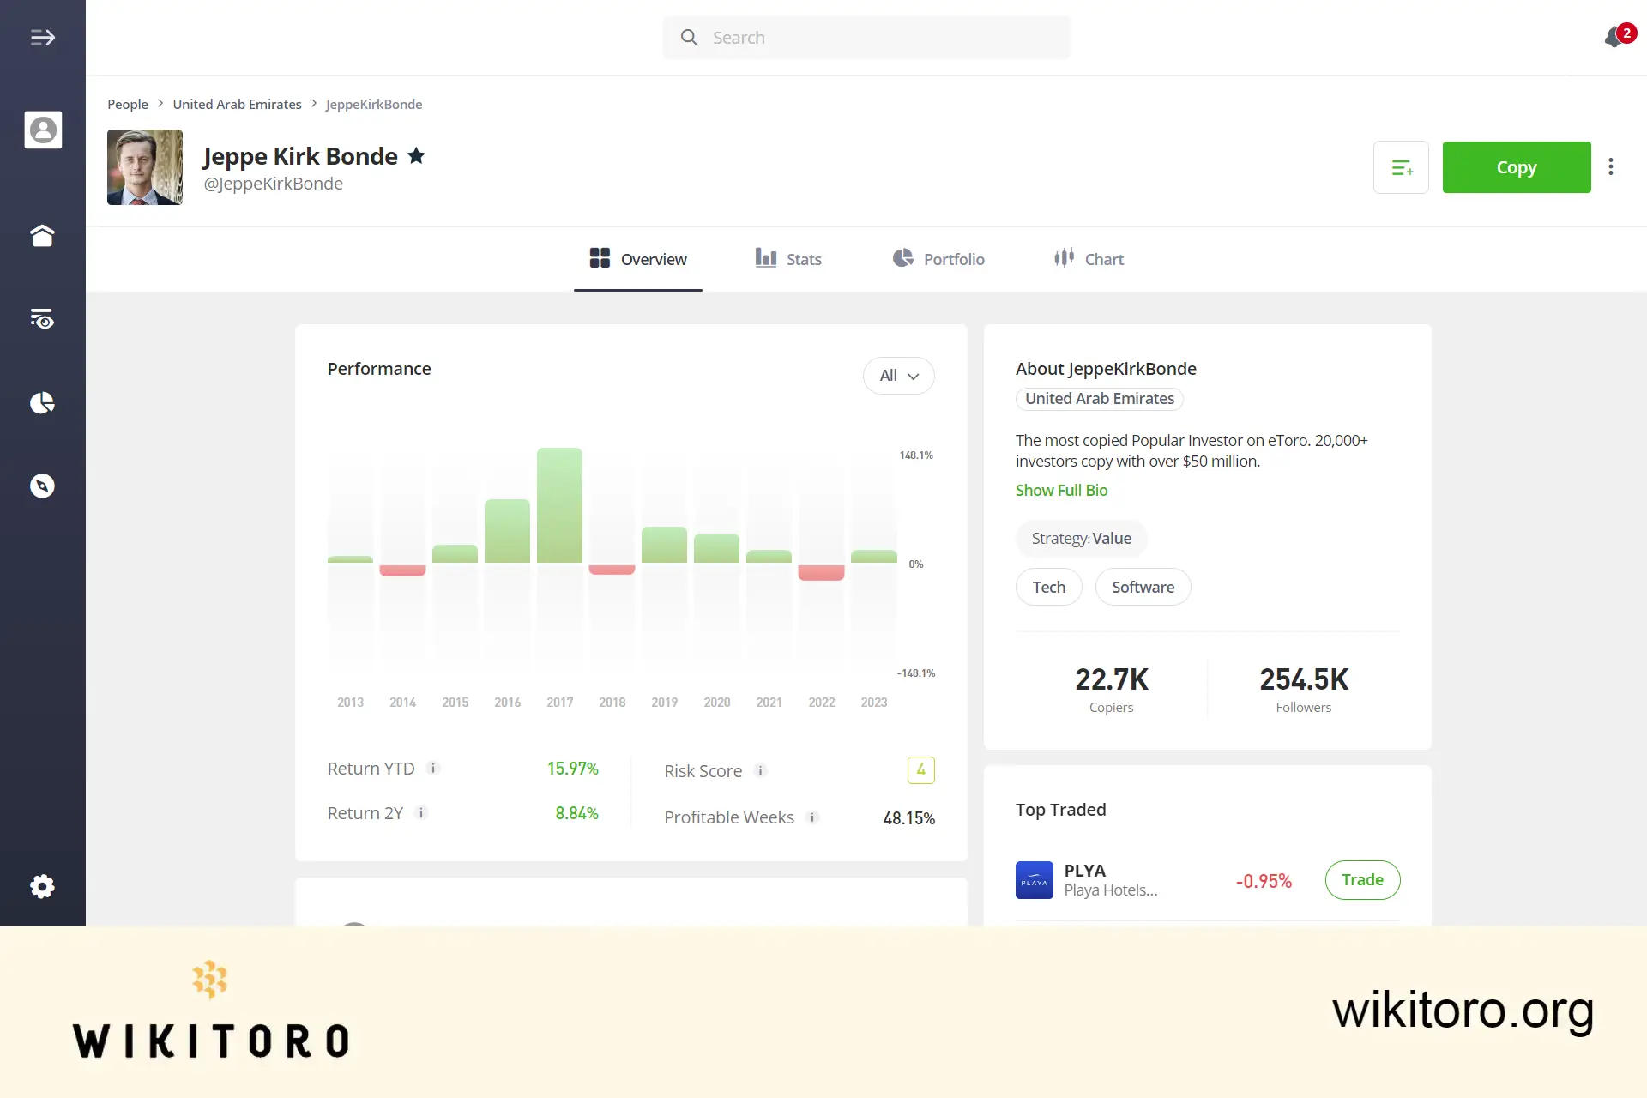Open the Home icon in the sidebar
1647x1098 pixels.
click(x=43, y=235)
